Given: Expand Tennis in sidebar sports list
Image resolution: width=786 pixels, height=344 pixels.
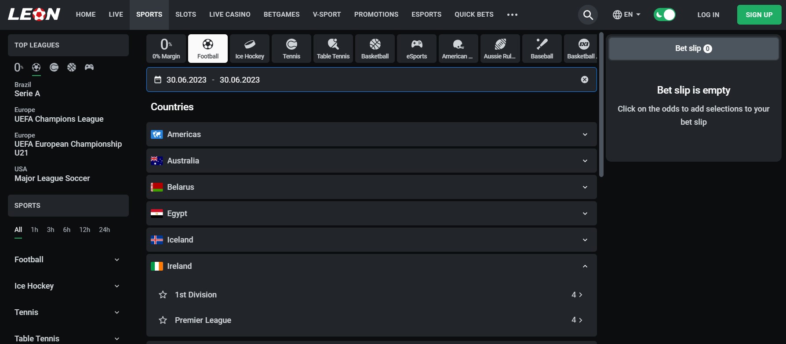Looking at the screenshot, I should pyautogui.click(x=67, y=312).
